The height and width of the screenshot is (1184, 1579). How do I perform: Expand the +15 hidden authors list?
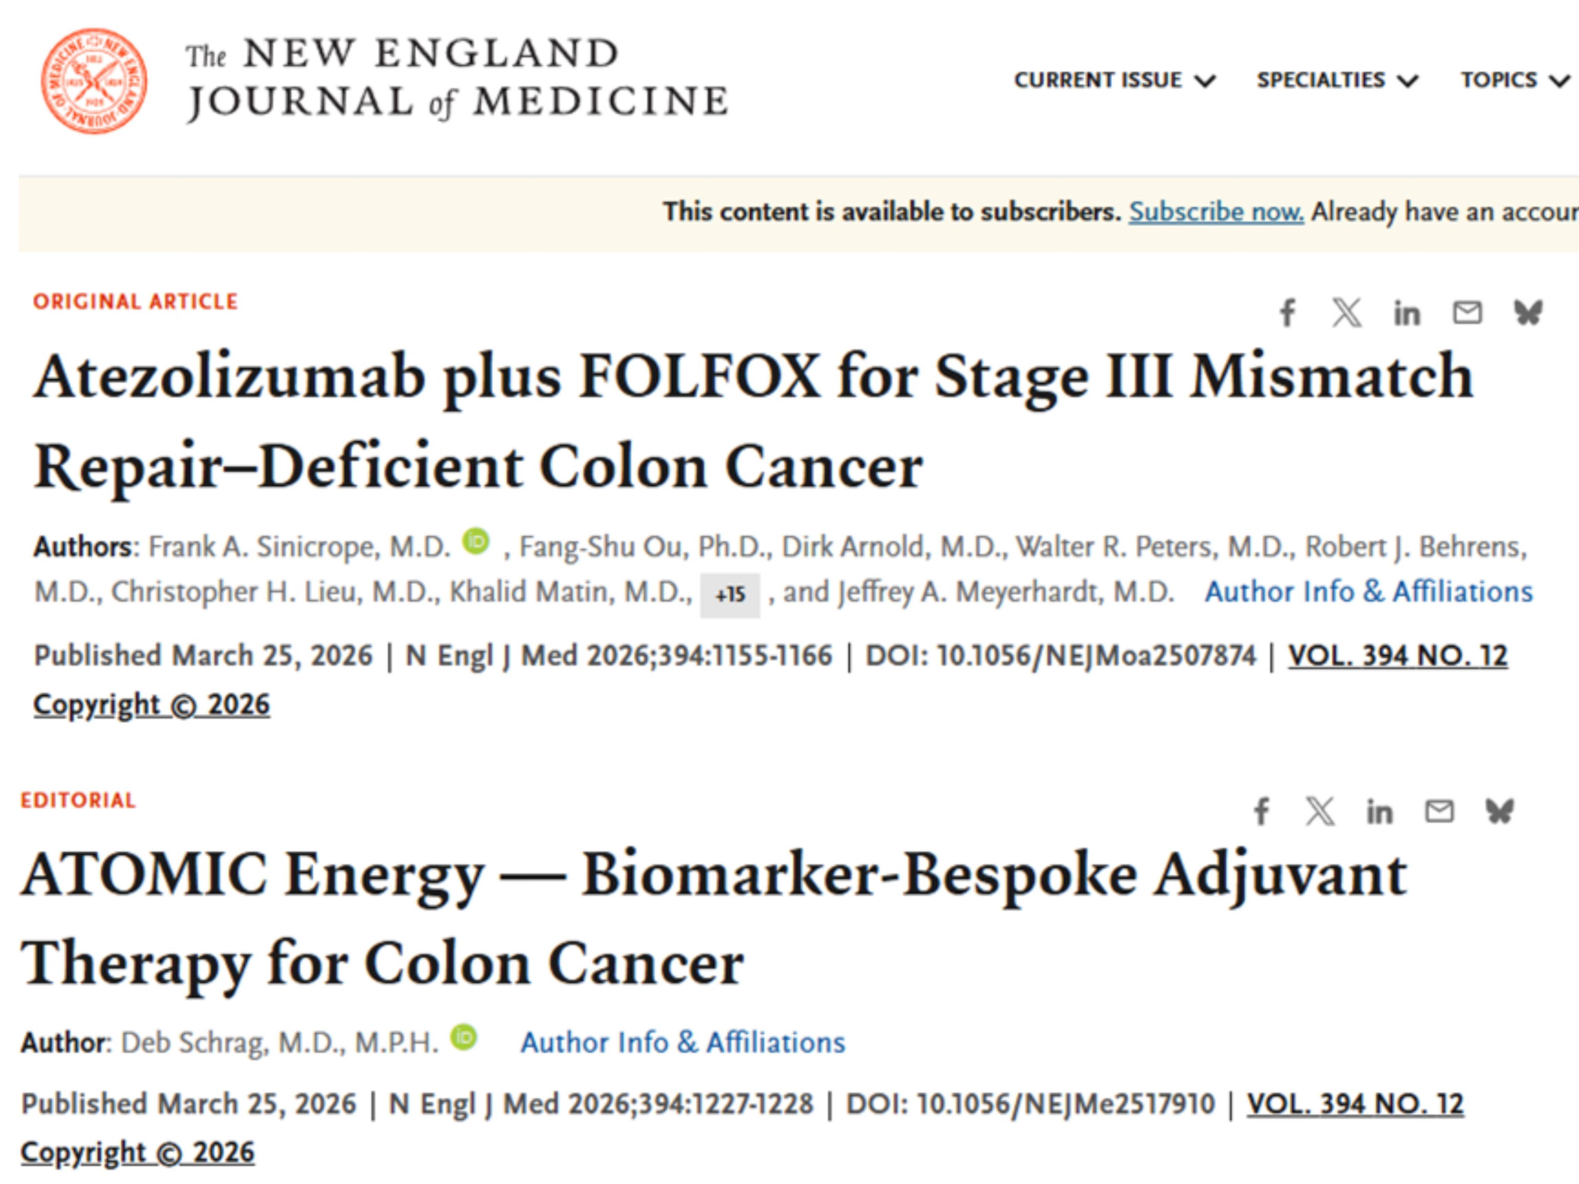click(x=730, y=594)
